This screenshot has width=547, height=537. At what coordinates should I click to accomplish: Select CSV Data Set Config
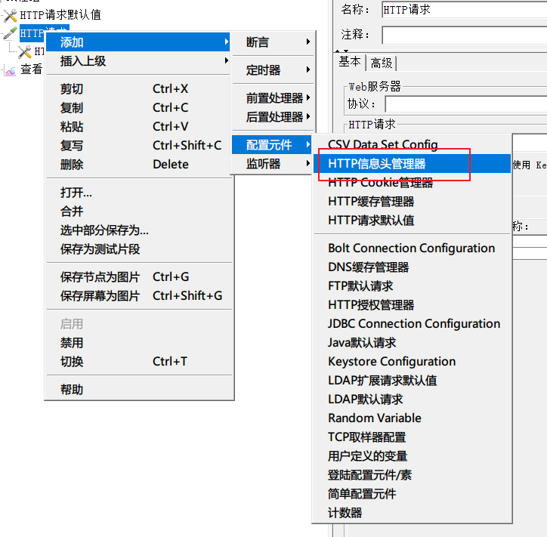[x=412, y=144]
